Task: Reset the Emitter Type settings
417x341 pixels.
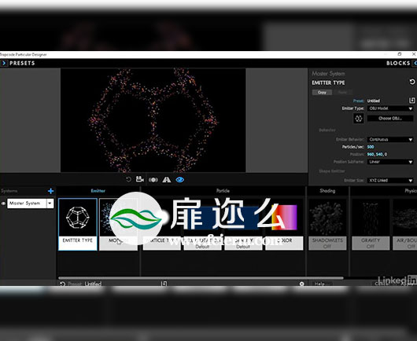Action: 412,82
